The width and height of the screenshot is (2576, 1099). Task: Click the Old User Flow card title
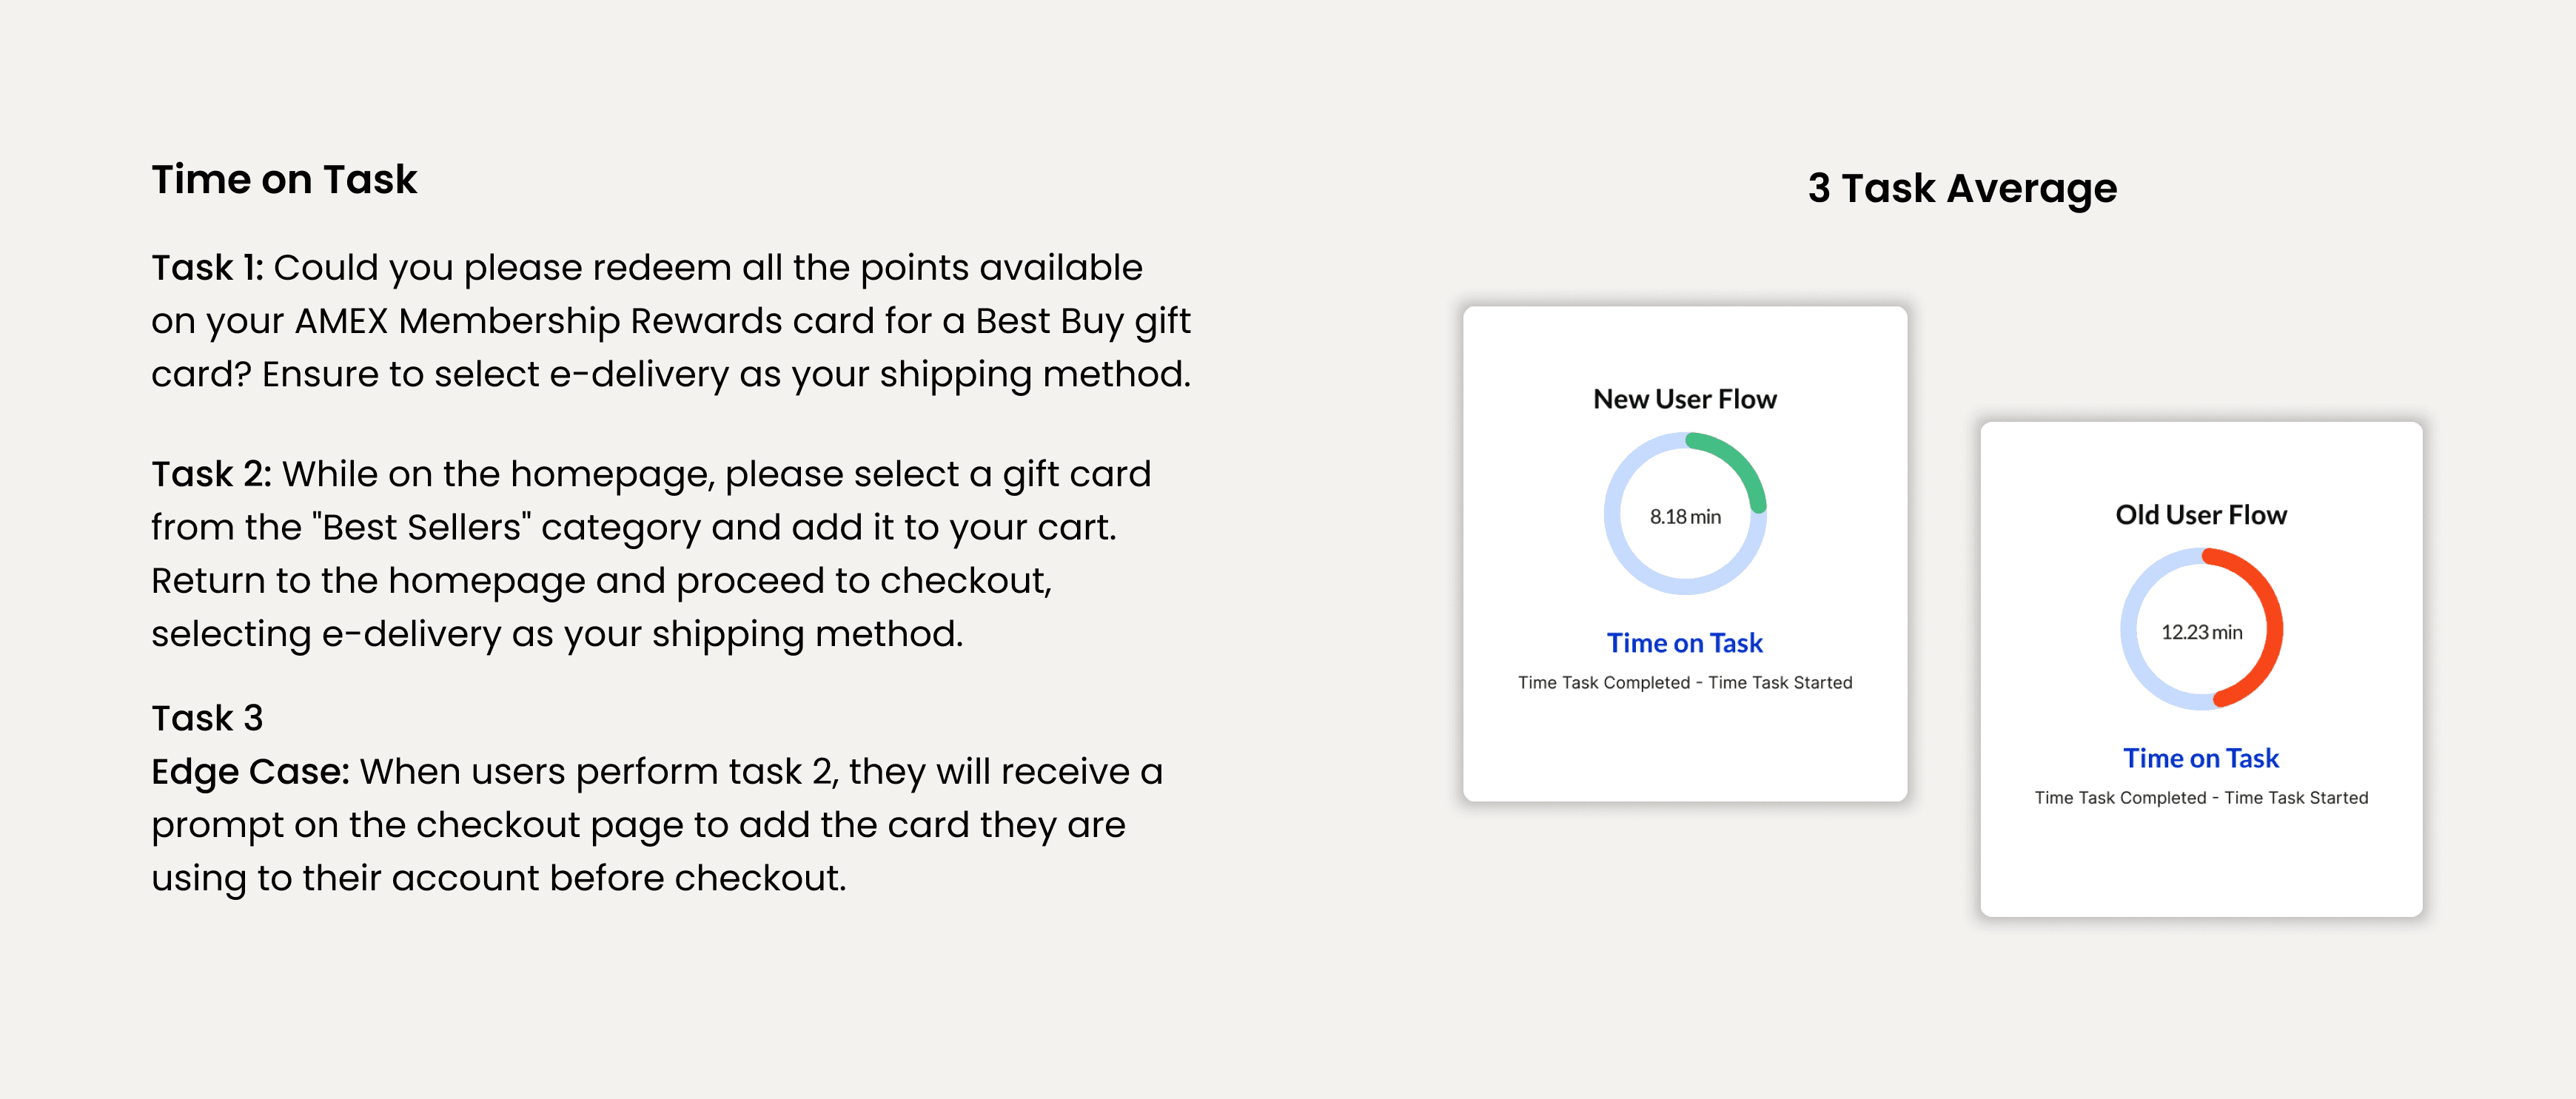click(2201, 515)
